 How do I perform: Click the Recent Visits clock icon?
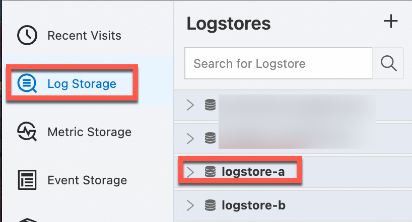tap(27, 36)
